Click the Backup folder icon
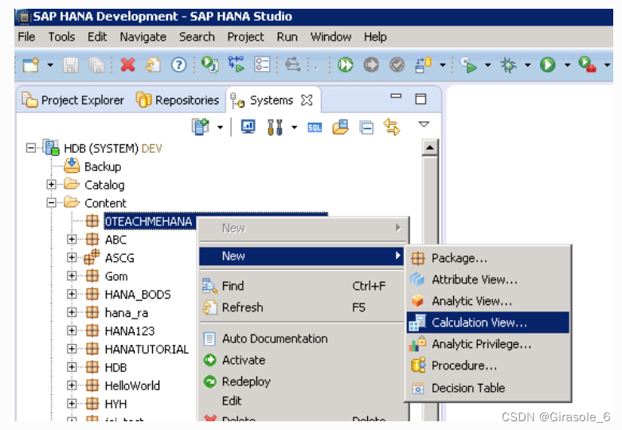This screenshot has width=622, height=430. click(x=72, y=166)
